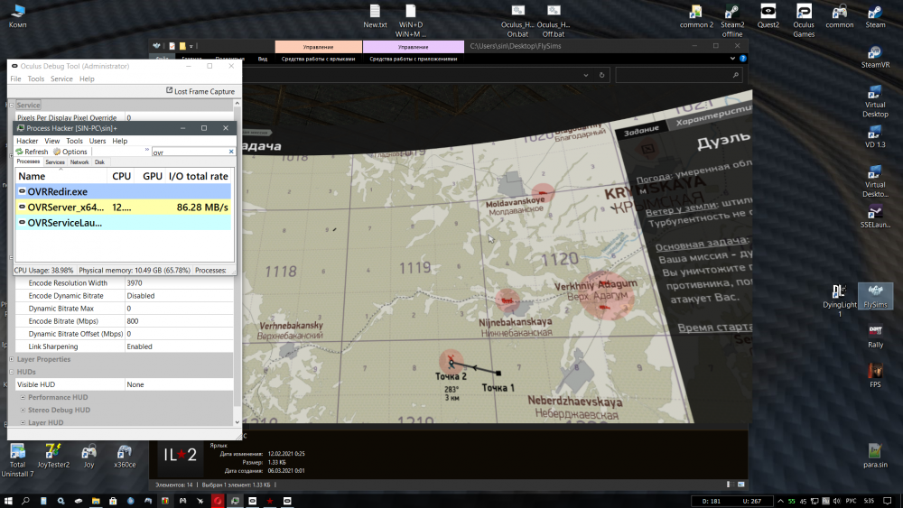Open the Windows notification center
903x508 pixels.
[x=888, y=501]
